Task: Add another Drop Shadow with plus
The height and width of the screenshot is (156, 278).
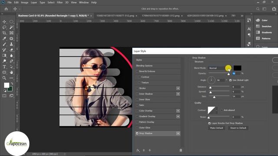Action: 178,133
